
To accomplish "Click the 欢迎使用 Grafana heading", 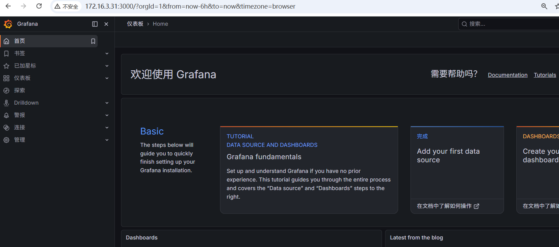I will [x=173, y=74].
